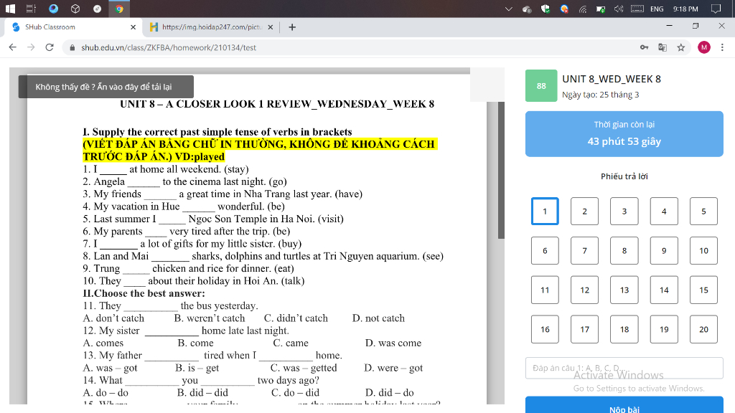Switch the ENG input language indicator
This screenshot has height=413, width=735.
point(657,9)
